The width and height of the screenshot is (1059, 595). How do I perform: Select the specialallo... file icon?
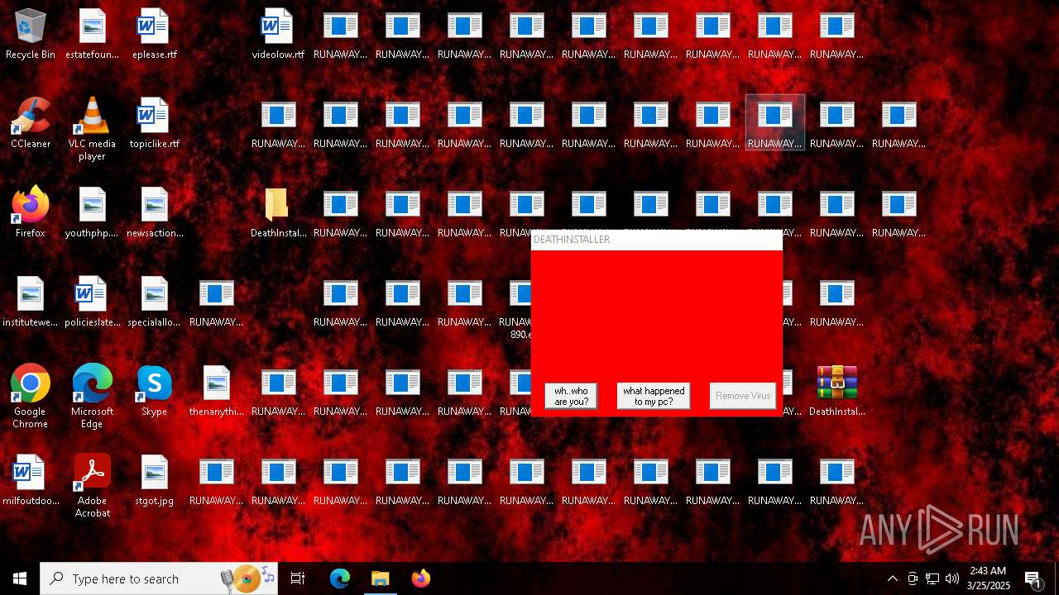point(154,302)
